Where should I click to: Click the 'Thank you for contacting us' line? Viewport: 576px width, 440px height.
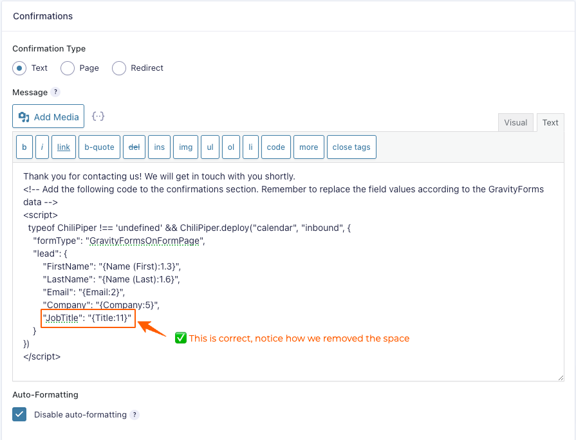coord(160,176)
